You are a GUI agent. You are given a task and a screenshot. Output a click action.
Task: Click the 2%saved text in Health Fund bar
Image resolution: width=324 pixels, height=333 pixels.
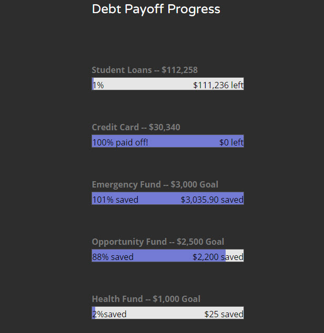coord(109,314)
